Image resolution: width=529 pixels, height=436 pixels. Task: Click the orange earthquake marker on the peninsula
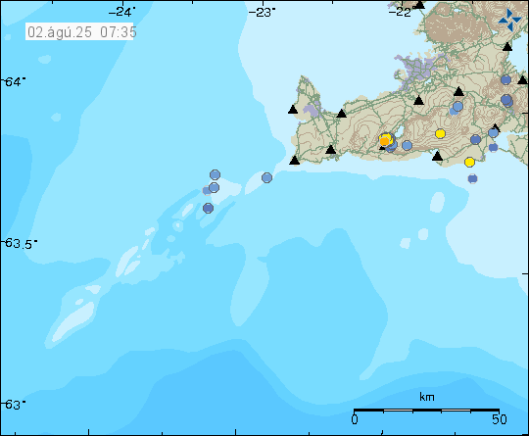coord(384,142)
